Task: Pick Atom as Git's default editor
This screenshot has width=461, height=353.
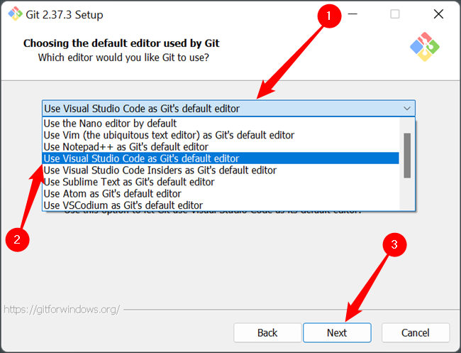Action: [x=112, y=194]
